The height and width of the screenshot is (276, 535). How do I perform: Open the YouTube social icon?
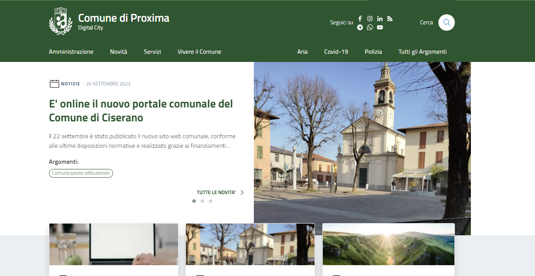coord(380,27)
